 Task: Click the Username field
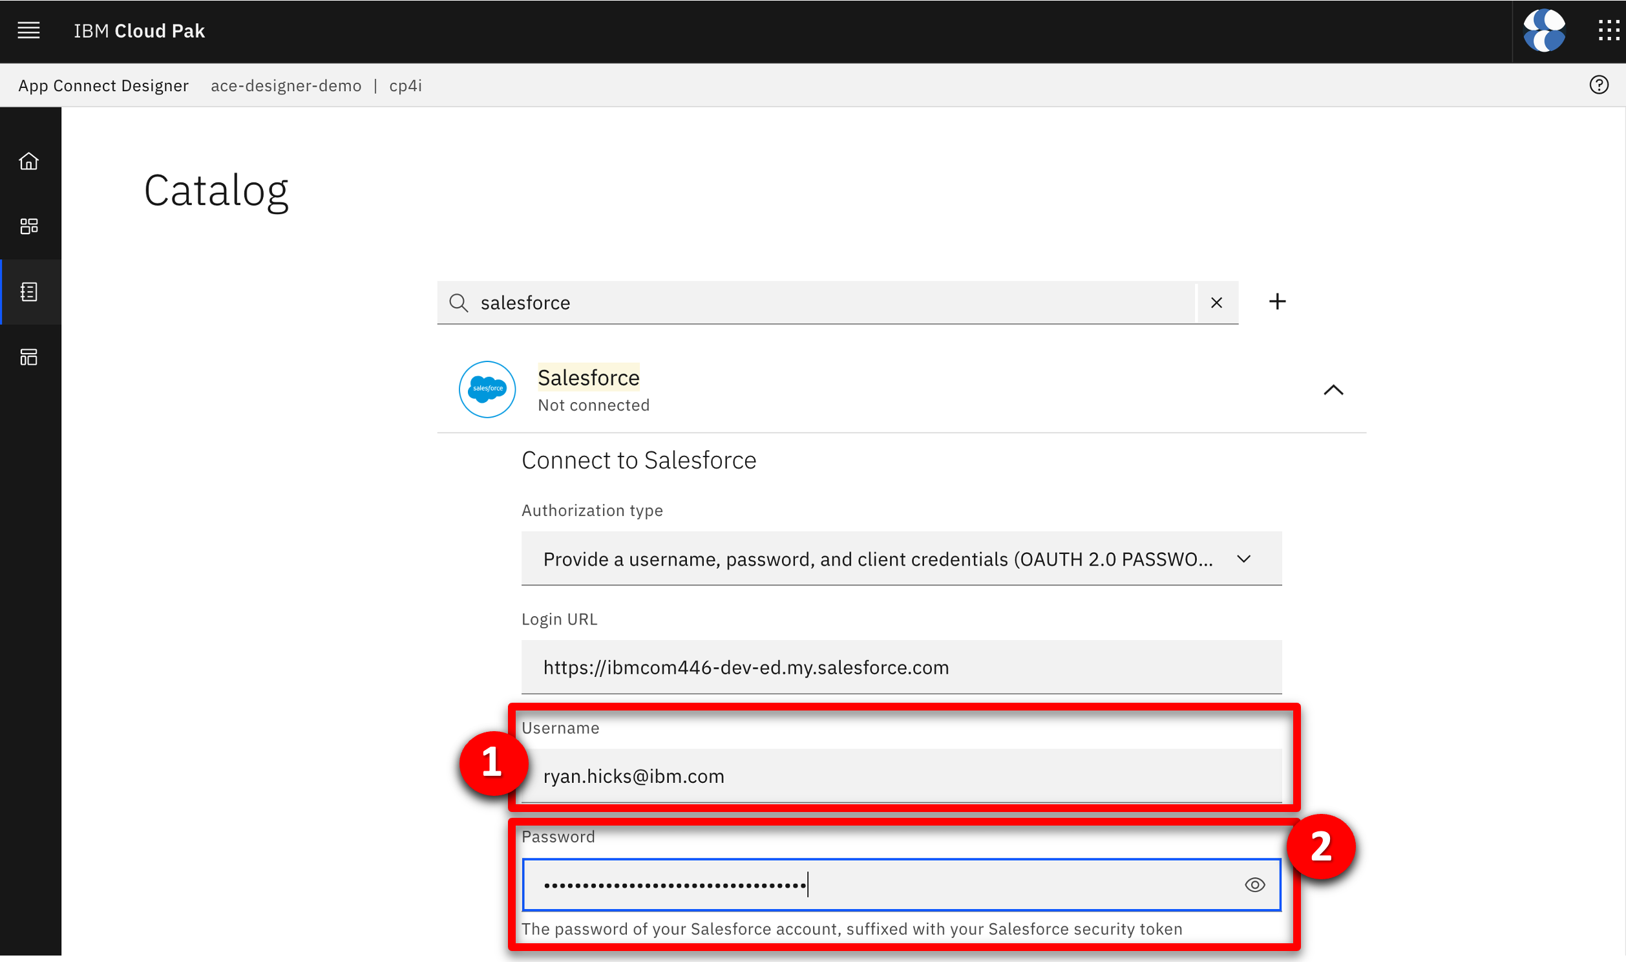901,776
